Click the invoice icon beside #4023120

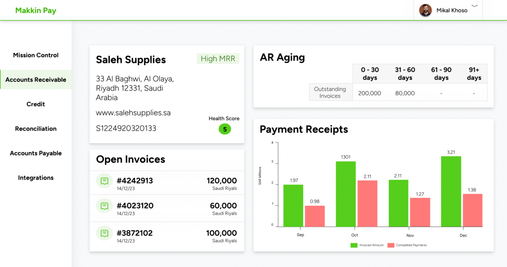click(104, 206)
